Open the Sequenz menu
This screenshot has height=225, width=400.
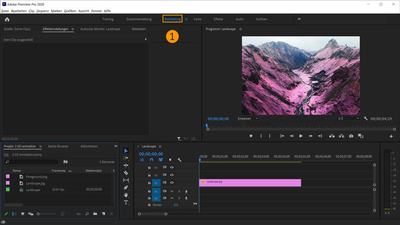(42, 11)
